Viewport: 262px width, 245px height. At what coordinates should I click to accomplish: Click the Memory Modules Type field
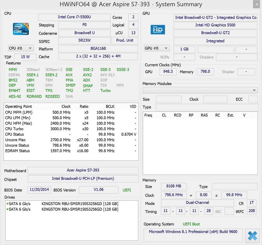[x=207, y=107]
